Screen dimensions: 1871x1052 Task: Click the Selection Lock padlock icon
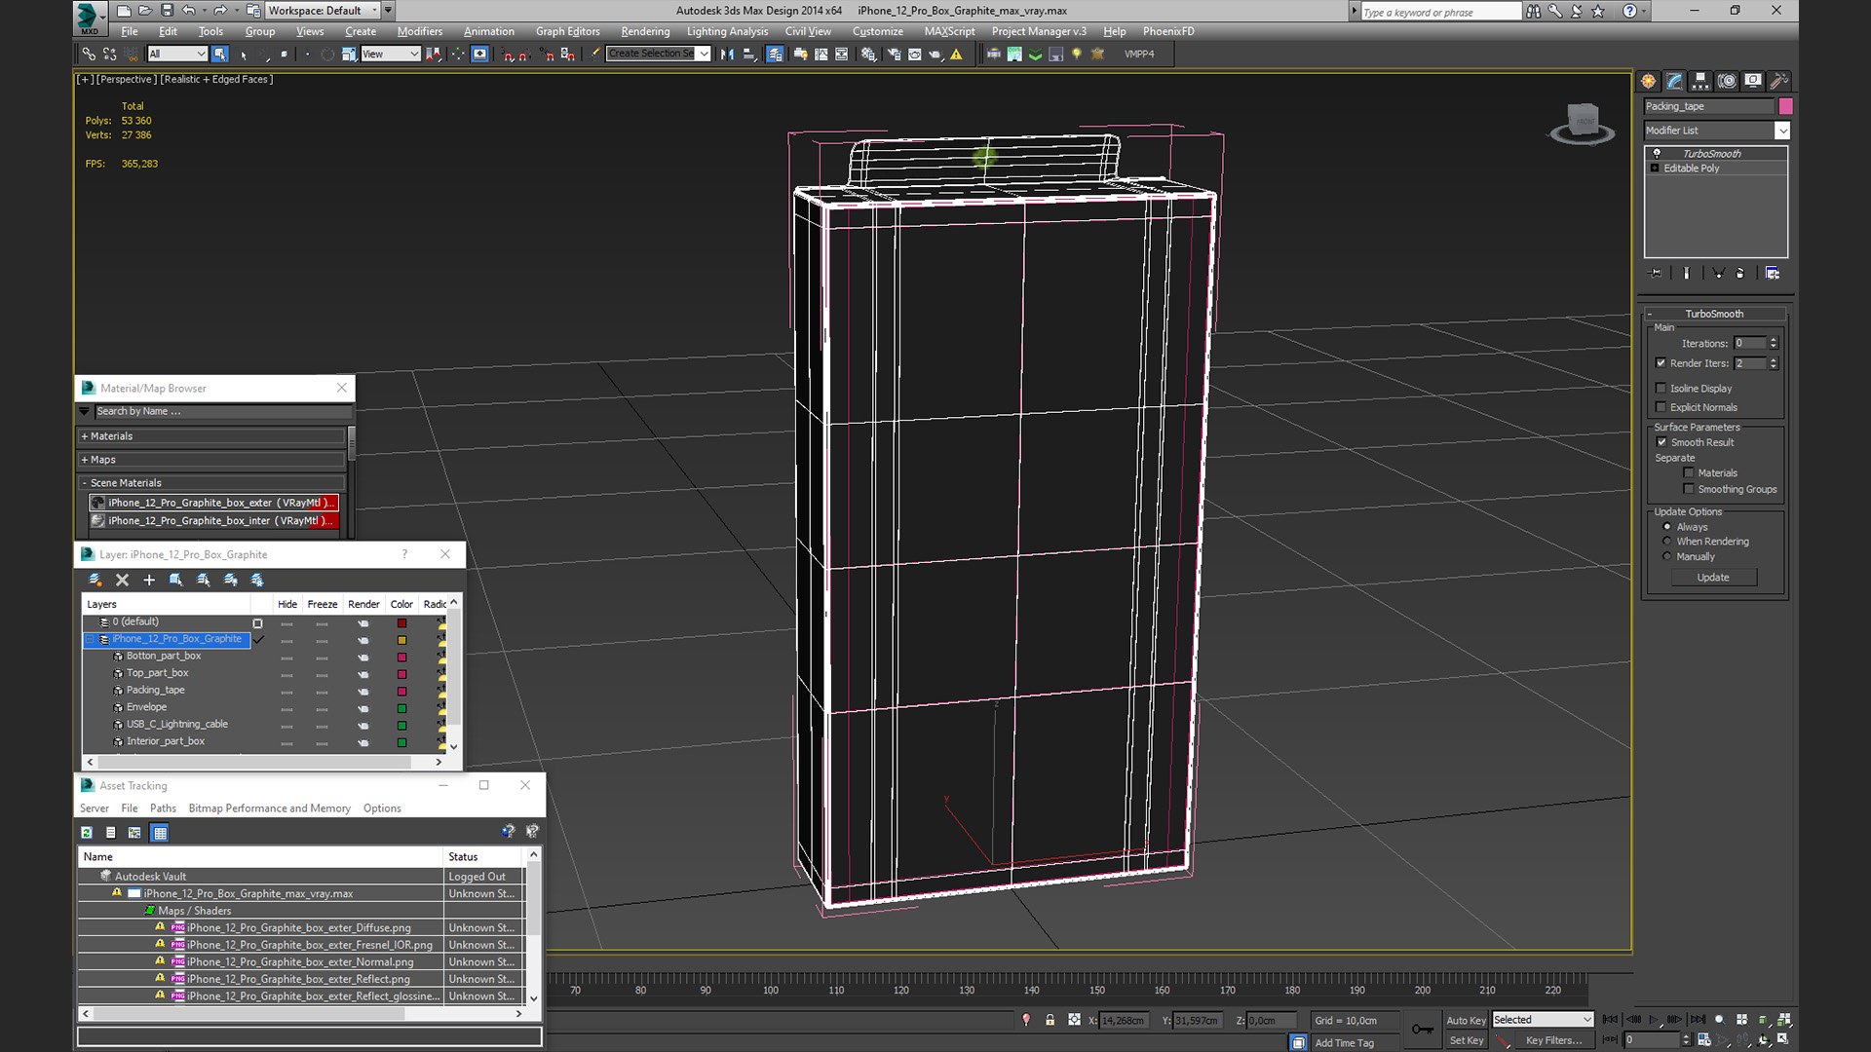point(1050,1020)
